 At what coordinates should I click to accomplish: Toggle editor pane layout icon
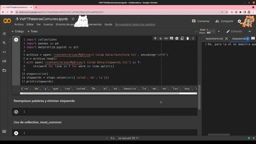pyautogui.click(x=253, y=38)
